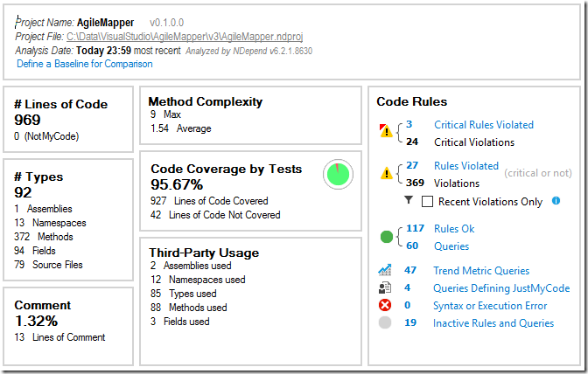The height and width of the screenshot is (374, 588).
Task: Click the code coverage pie chart
Action: coord(338,175)
